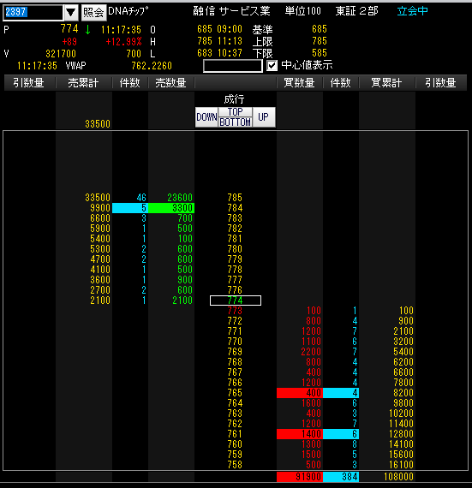Viewport: 472px width, 488px height.
Task: Click highlighted buy quantity 1400 at 761
Action: tap(300, 434)
